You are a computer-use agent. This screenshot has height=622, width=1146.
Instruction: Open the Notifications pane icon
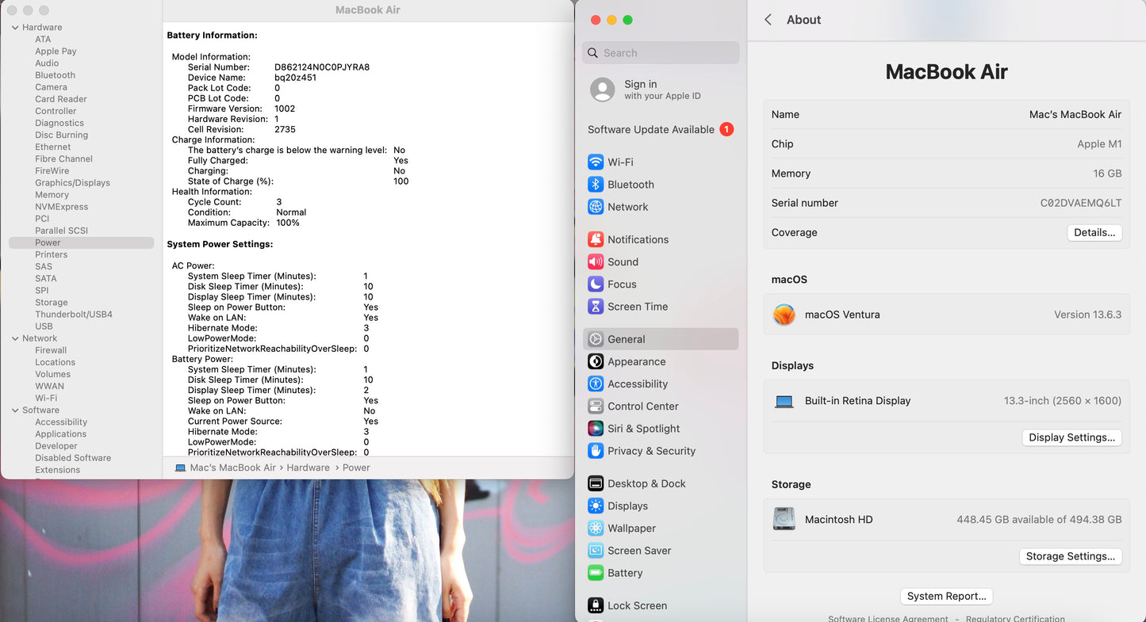[x=596, y=239]
